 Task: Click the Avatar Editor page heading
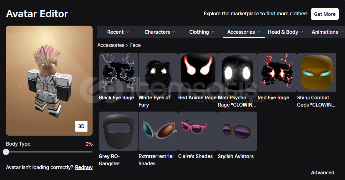(x=37, y=14)
